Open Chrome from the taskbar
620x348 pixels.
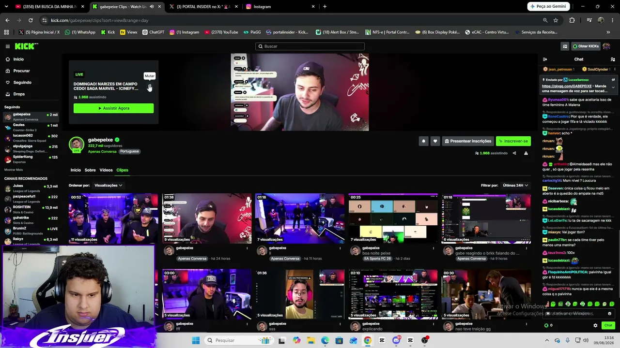coord(368,340)
